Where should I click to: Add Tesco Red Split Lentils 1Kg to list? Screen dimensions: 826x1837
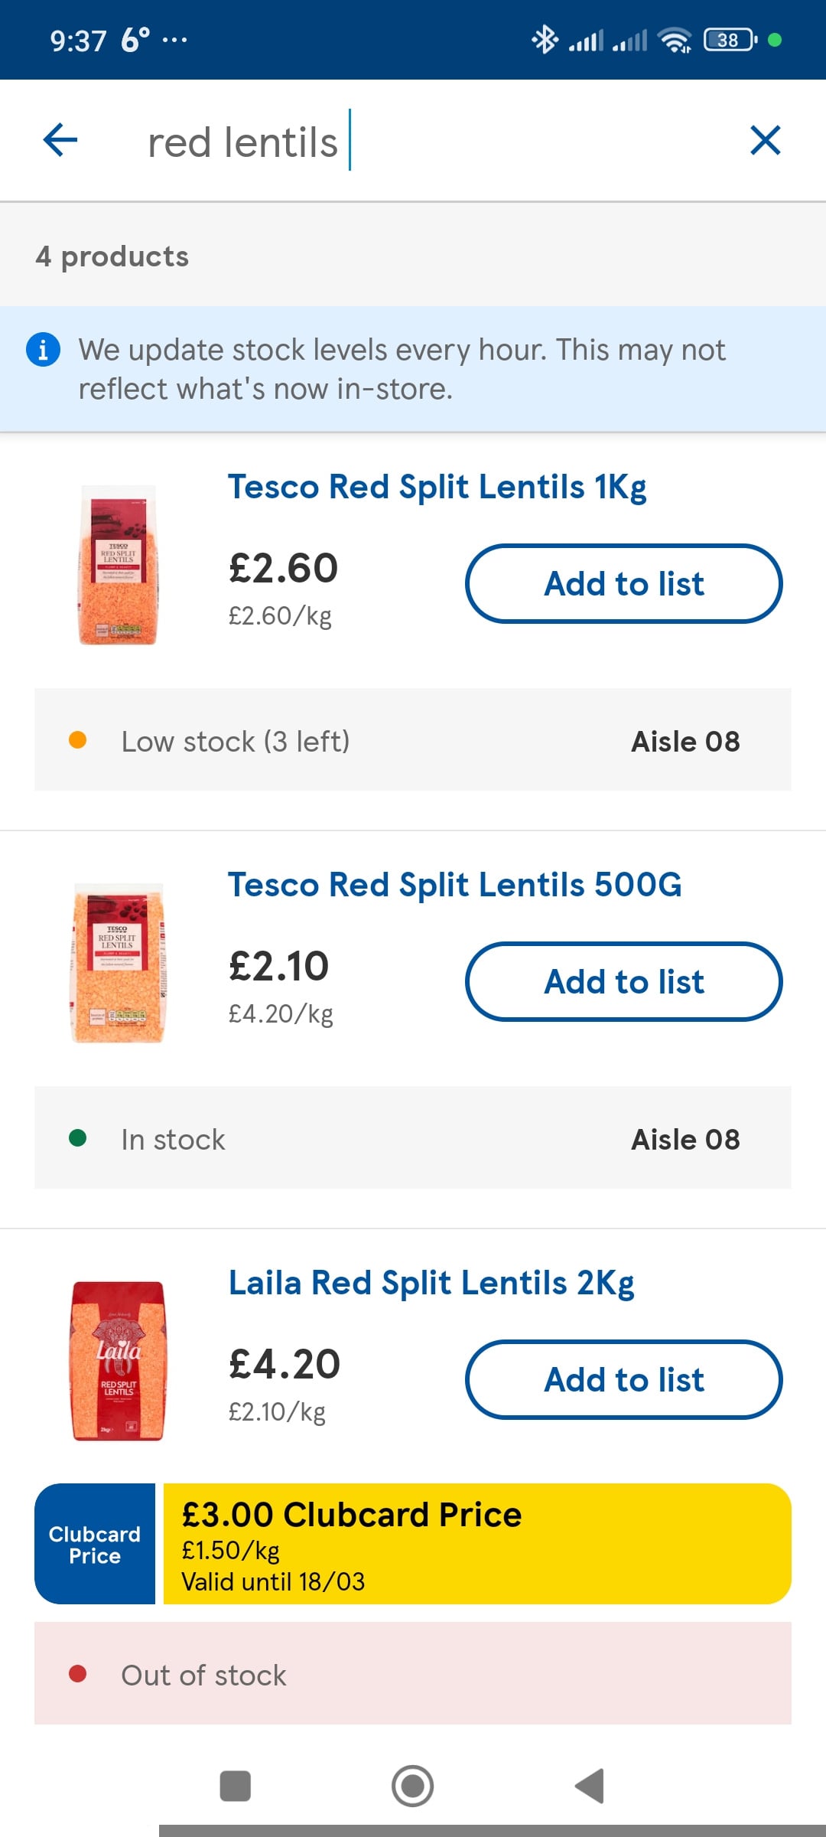coord(623,584)
